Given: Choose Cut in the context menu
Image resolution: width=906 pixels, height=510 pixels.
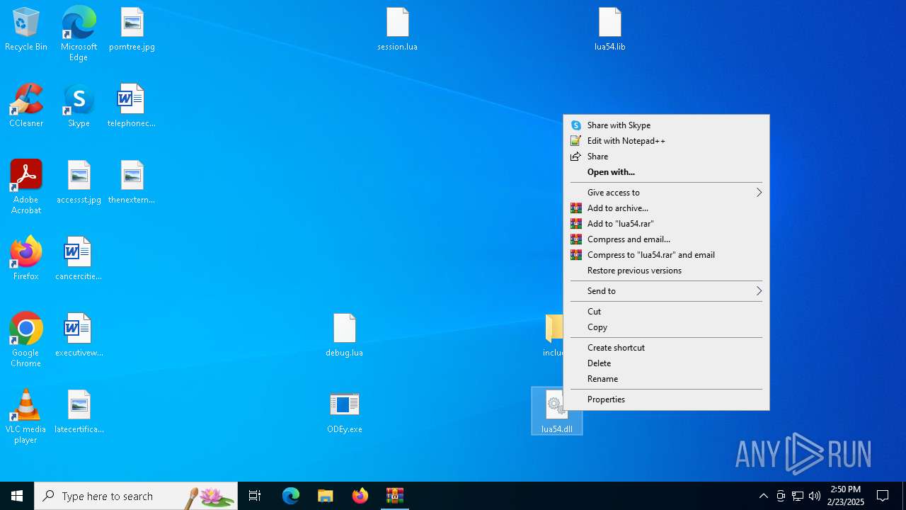Looking at the screenshot, I should (x=666, y=312).
